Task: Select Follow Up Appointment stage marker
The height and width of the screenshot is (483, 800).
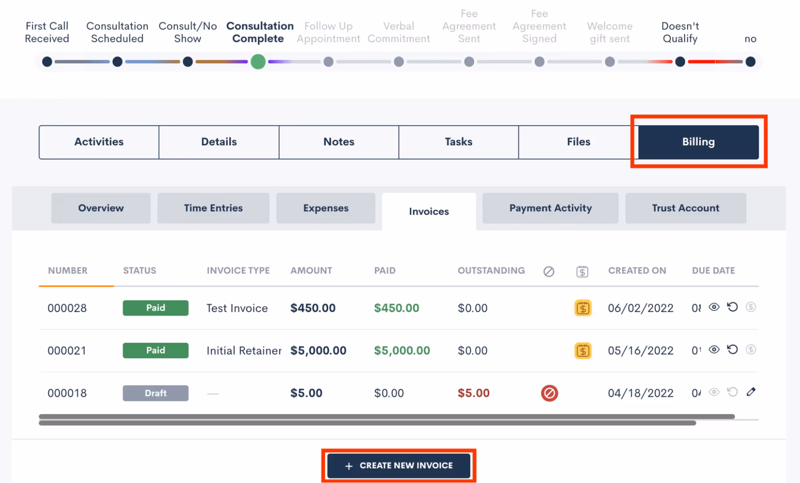Action: [x=328, y=62]
